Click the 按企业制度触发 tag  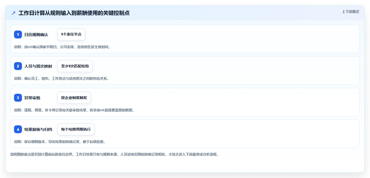74,98
